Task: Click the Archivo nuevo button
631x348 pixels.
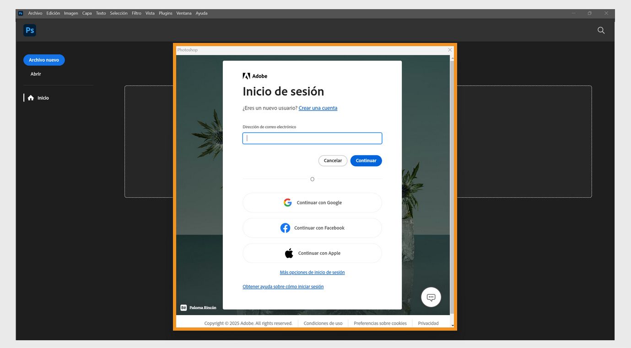Action: [44, 60]
